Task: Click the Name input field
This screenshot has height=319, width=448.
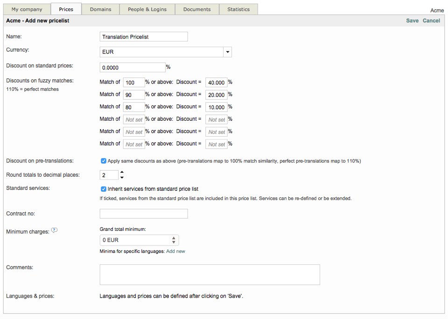Action: point(144,37)
